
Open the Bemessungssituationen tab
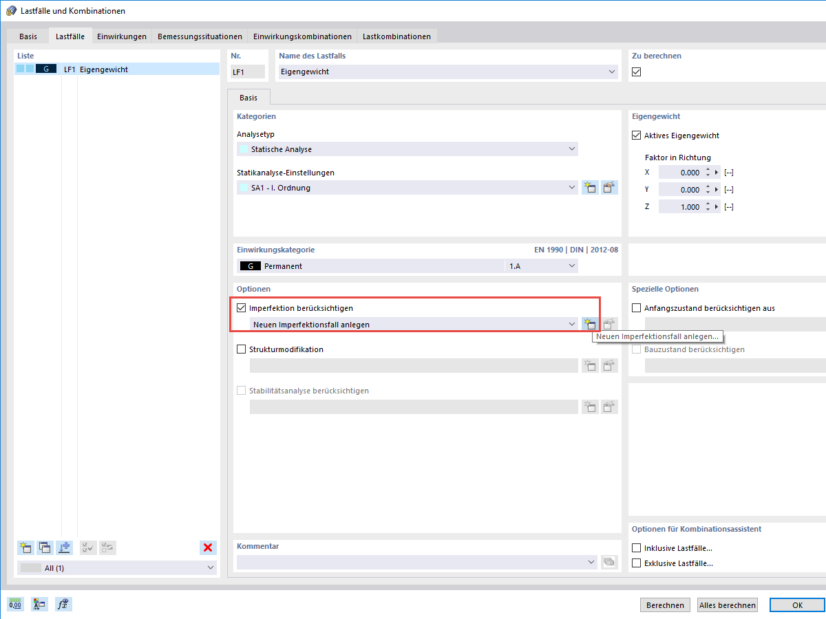(200, 36)
